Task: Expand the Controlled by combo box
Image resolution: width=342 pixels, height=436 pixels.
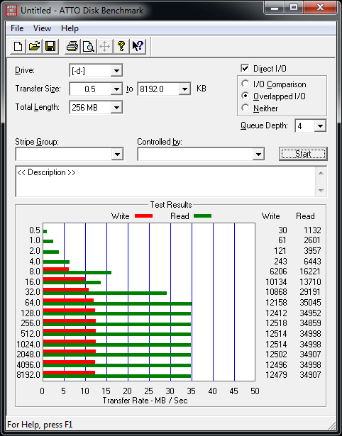Action: (258, 155)
